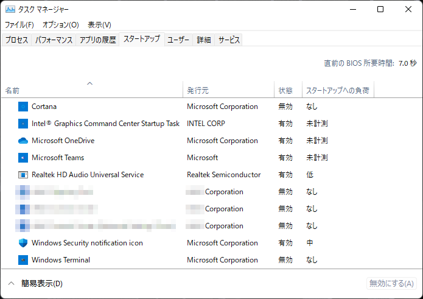The width and height of the screenshot is (423, 299).
Task: Click the Task Manager title bar icon
Action: [10, 10]
